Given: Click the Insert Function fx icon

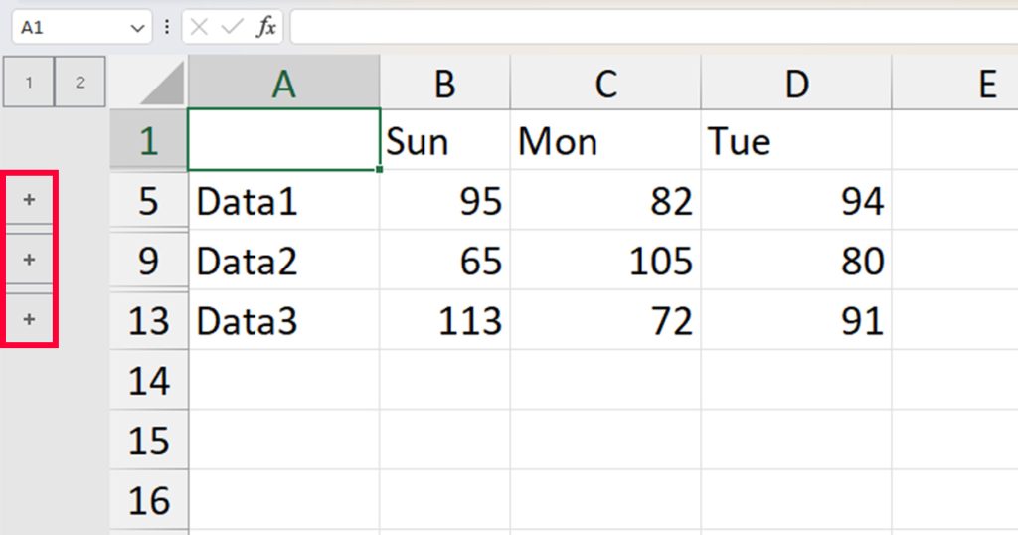Looking at the screenshot, I should 266,27.
